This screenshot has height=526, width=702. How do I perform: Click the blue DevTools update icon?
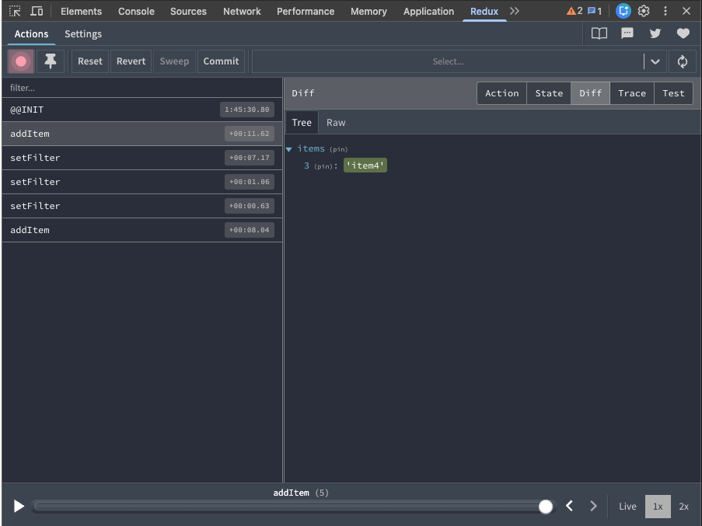click(x=623, y=11)
